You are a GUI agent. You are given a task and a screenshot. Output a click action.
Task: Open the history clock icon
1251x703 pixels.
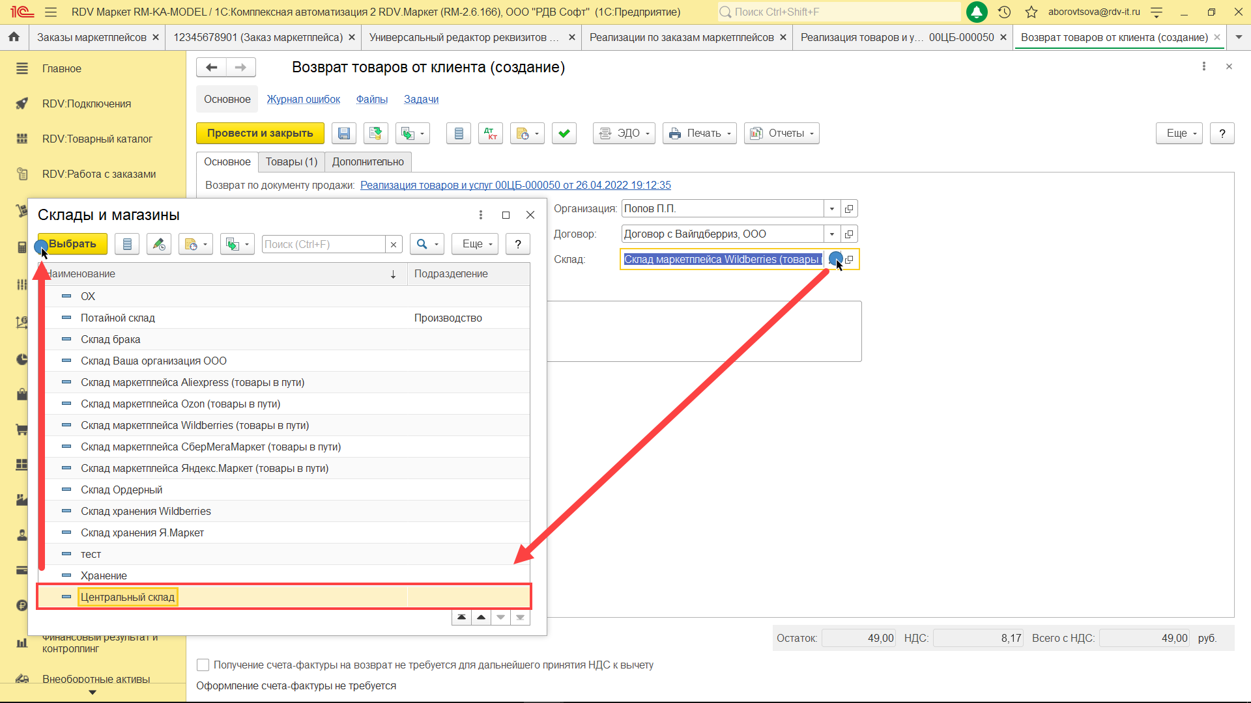(1004, 12)
